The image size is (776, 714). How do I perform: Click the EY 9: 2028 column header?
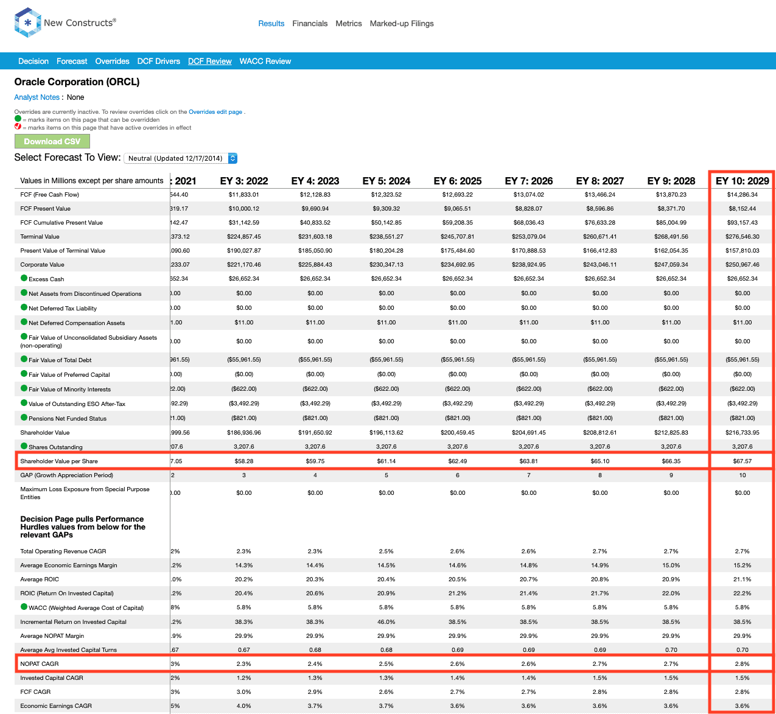click(x=671, y=181)
